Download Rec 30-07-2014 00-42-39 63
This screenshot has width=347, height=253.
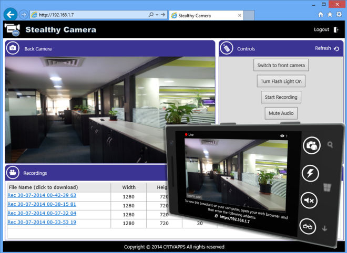[42, 195]
